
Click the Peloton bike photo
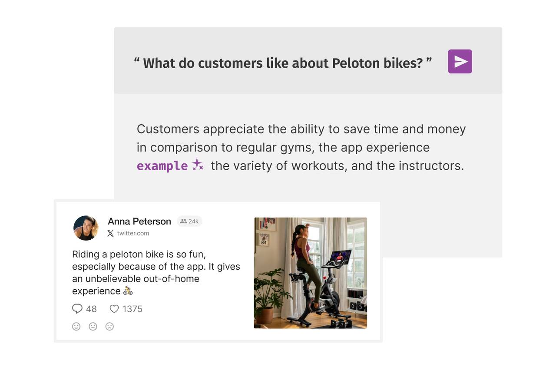coord(310,272)
